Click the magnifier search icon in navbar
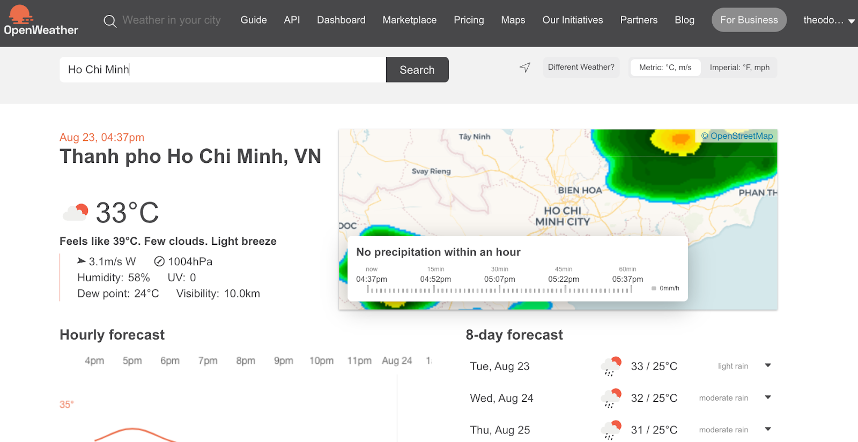Viewport: 858px width, 442px height. point(110,21)
